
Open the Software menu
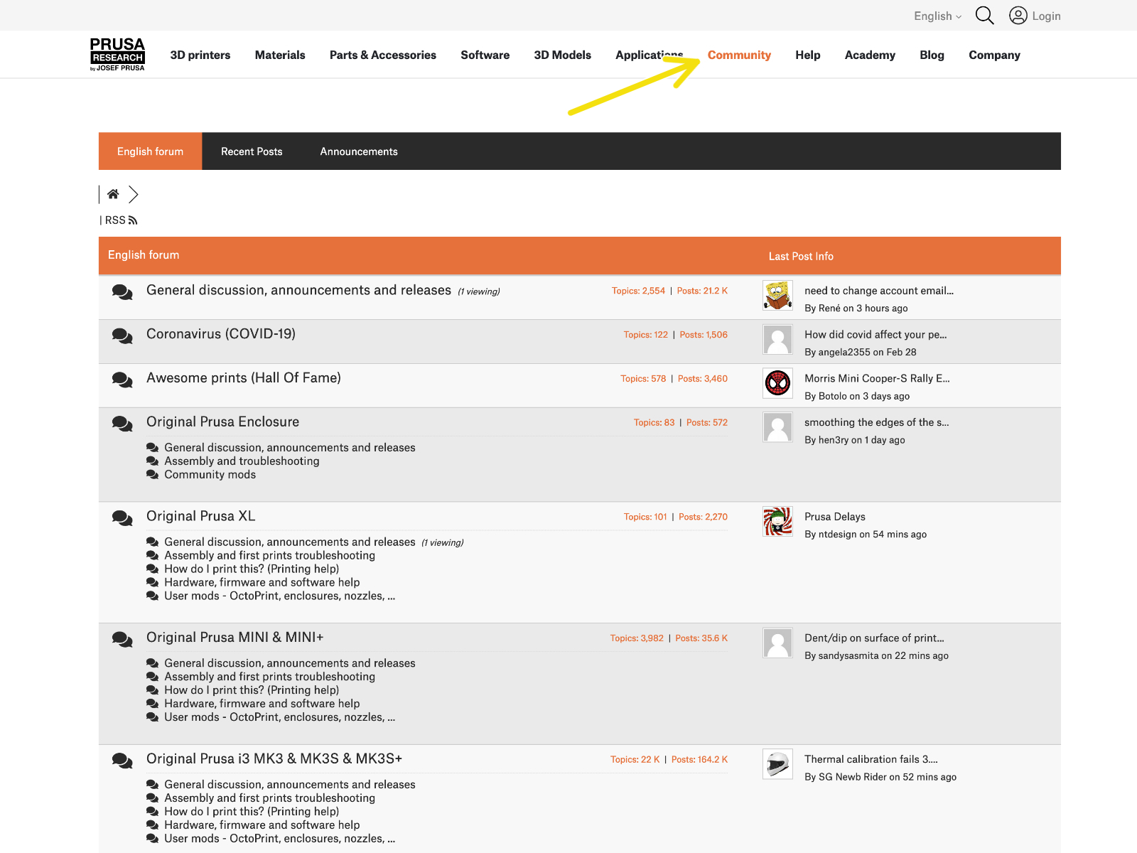tap(485, 55)
